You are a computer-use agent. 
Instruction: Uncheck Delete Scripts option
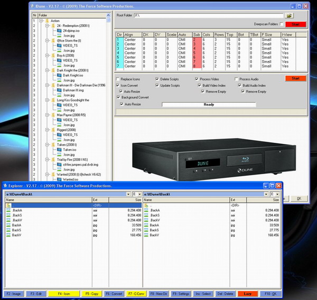point(157,79)
